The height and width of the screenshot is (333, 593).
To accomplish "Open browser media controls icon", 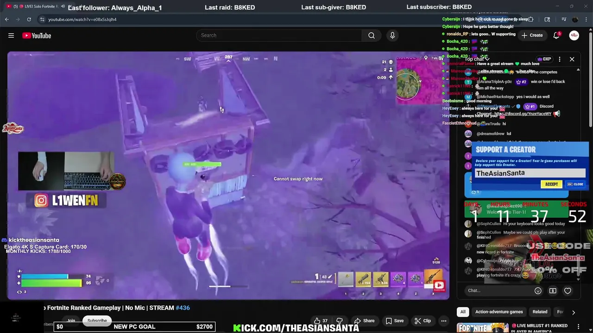I will tap(564, 19).
